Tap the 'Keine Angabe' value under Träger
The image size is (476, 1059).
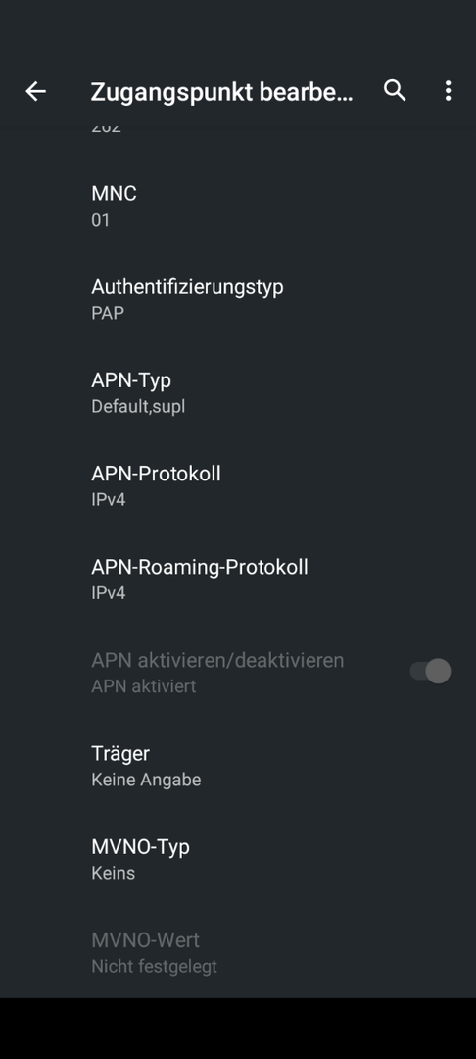click(146, 780)
